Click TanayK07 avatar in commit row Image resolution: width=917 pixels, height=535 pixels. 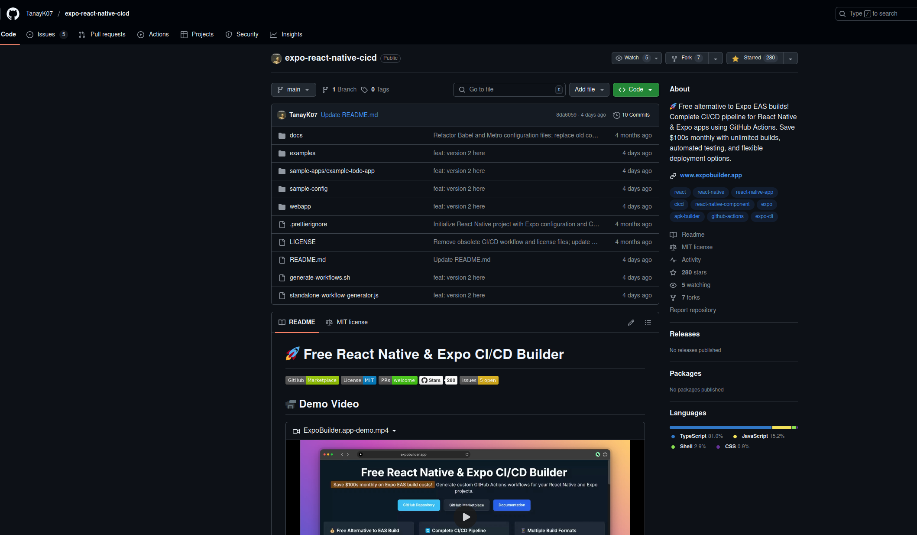[282, 115]
